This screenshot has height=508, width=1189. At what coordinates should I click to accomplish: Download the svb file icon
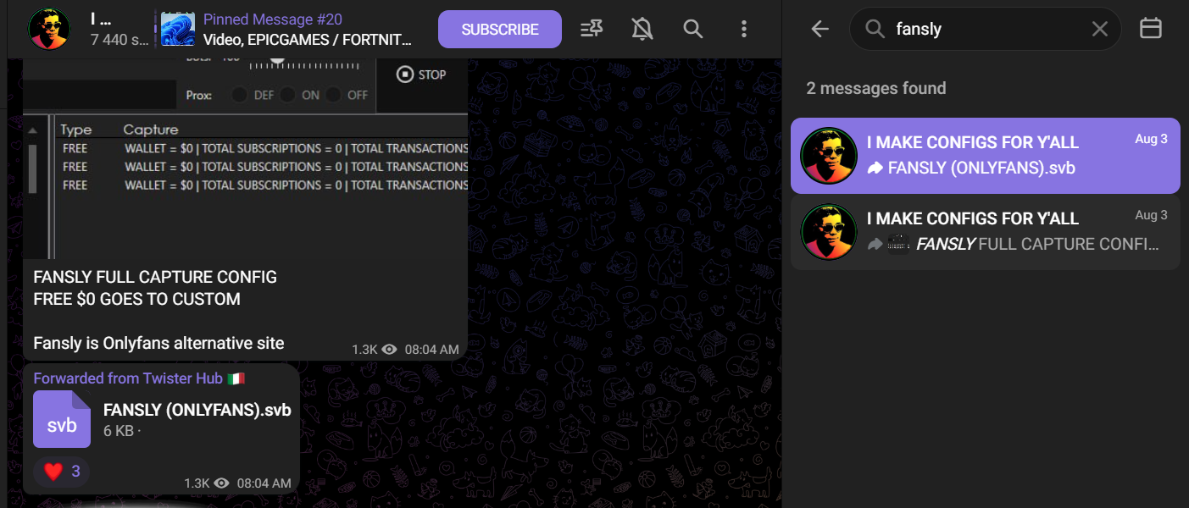[x=62, y=419]
